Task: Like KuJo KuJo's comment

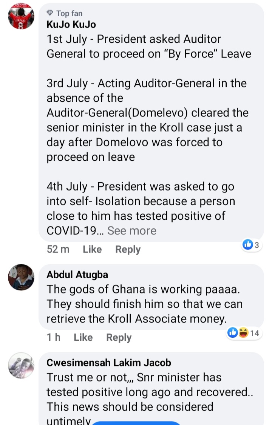Action: point(92,249)
